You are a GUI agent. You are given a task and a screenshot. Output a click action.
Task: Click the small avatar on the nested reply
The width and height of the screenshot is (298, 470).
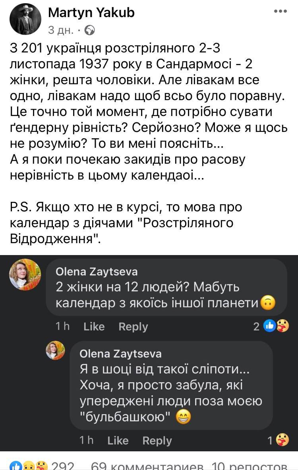pos(55,350)
